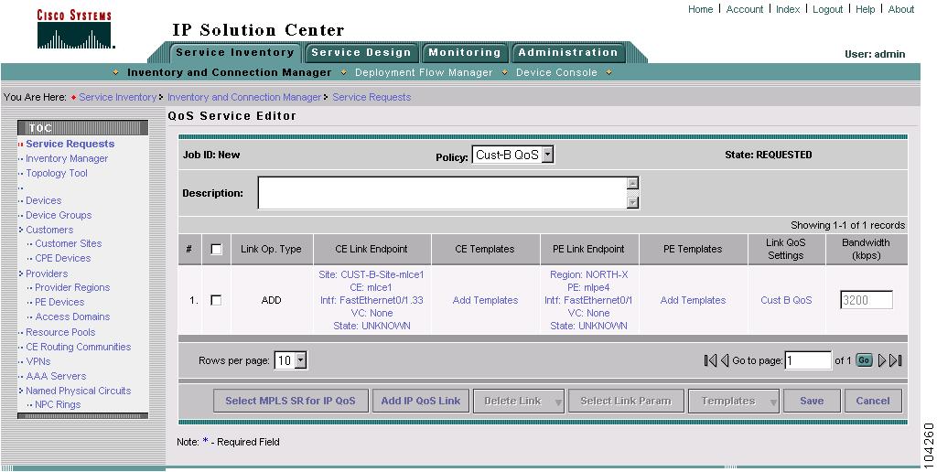Open the Index link

[x=788, y=9]
